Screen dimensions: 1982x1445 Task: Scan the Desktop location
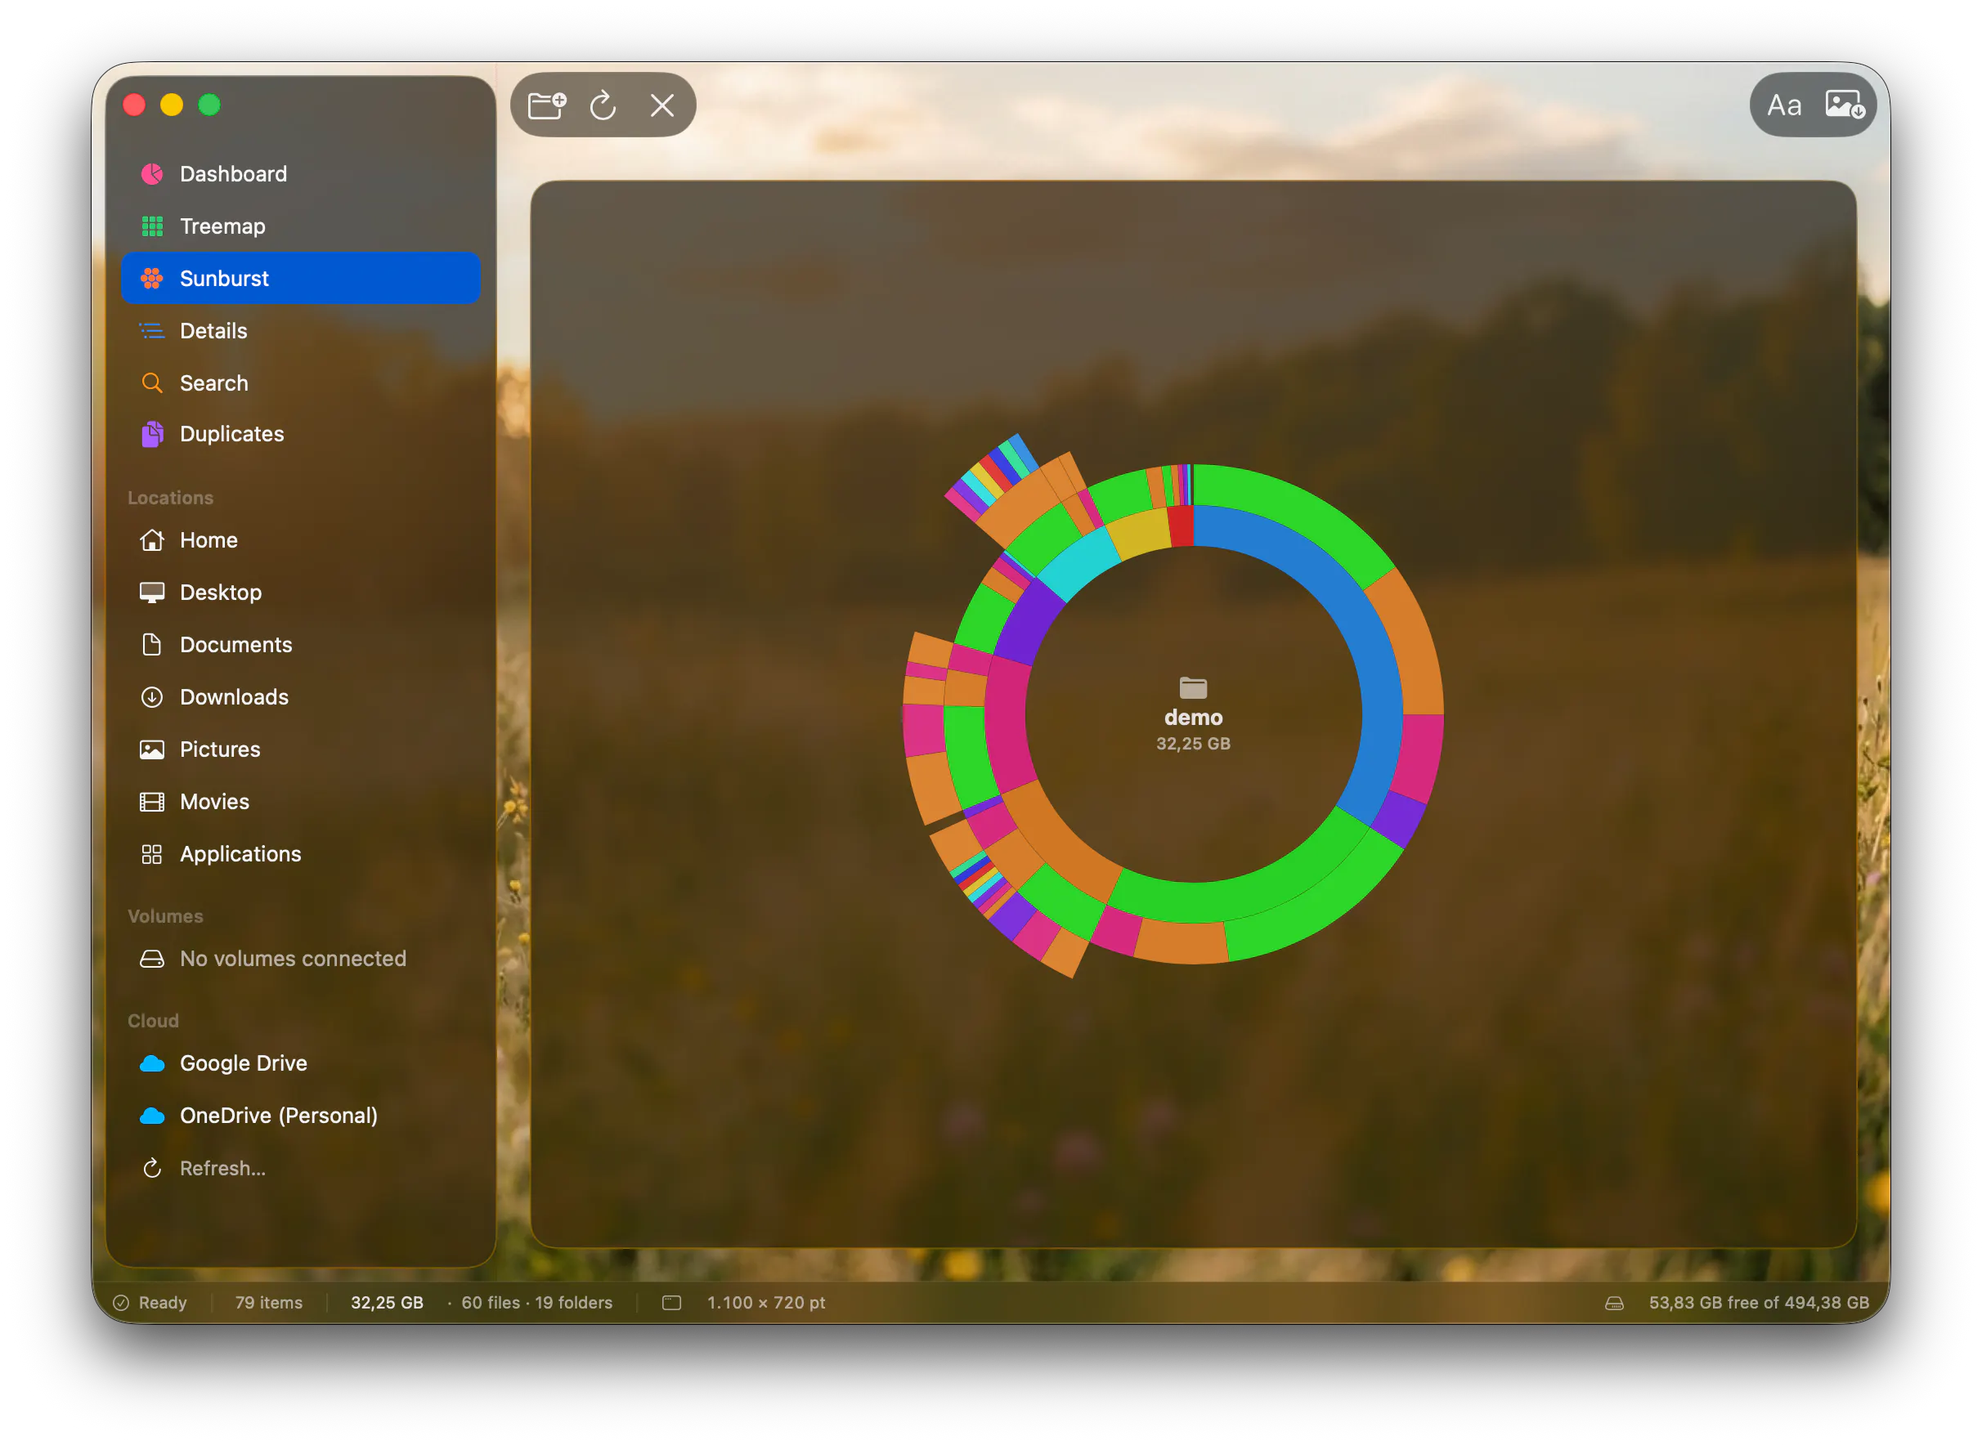tap(300, 593)
